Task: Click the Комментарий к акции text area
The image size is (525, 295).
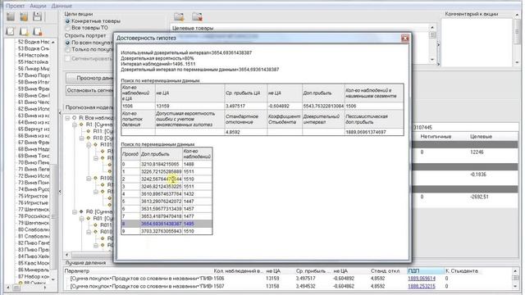Action: tap(477, 42)
